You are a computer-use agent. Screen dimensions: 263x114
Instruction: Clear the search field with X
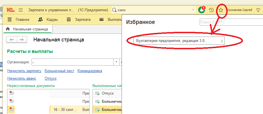point(193,10)
